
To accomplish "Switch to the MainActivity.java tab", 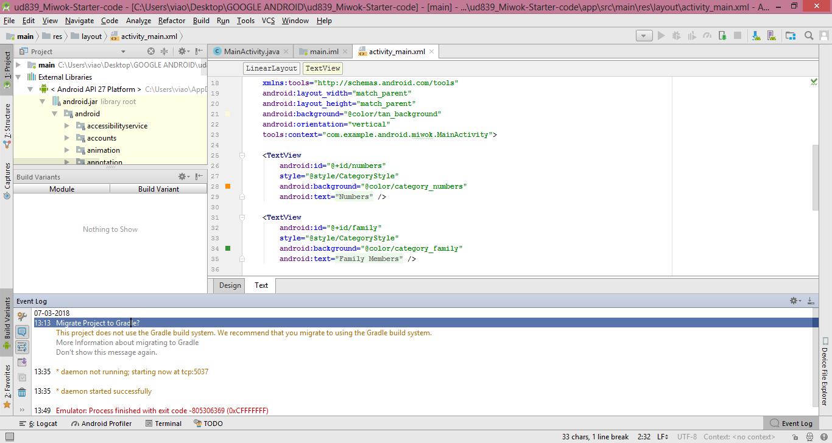I will 252,52.
